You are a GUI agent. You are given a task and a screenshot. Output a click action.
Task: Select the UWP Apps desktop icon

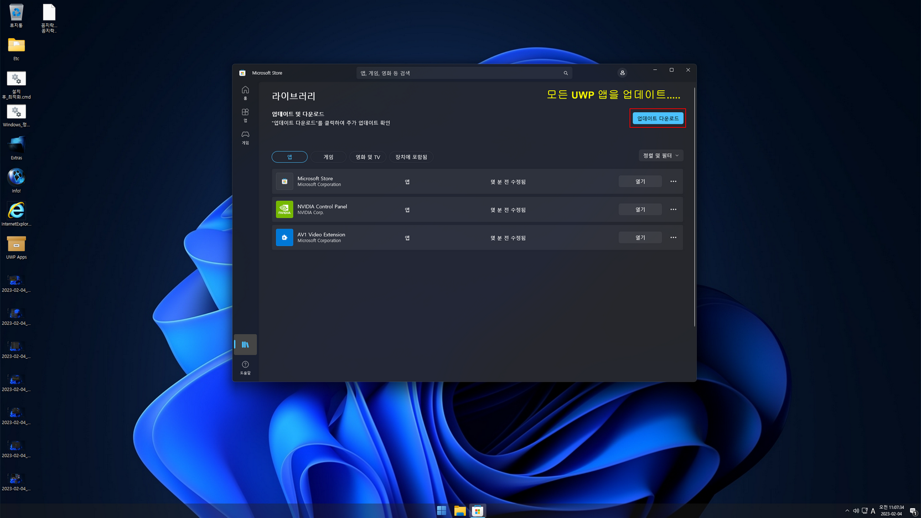tap(16, 247)
